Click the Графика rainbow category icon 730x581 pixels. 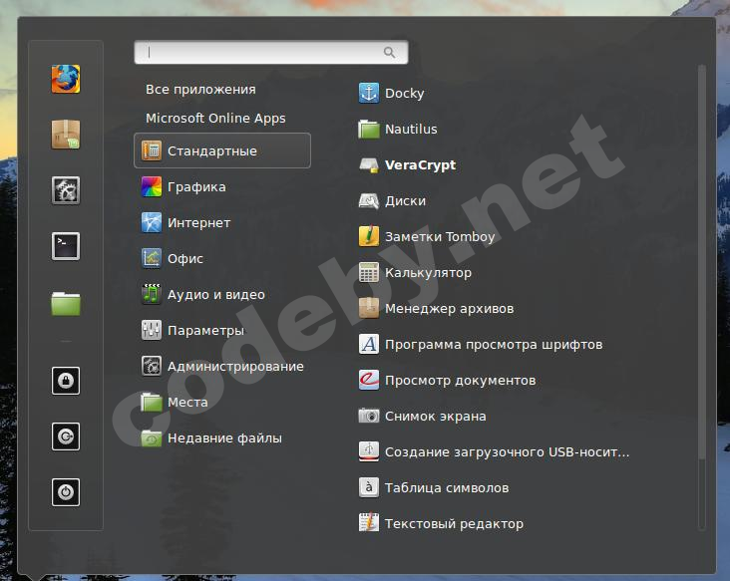point(152,187)
